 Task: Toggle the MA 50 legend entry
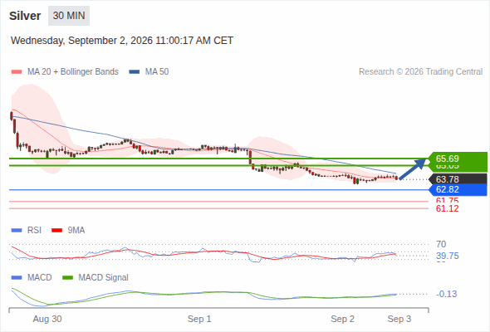tap(149, 72)
